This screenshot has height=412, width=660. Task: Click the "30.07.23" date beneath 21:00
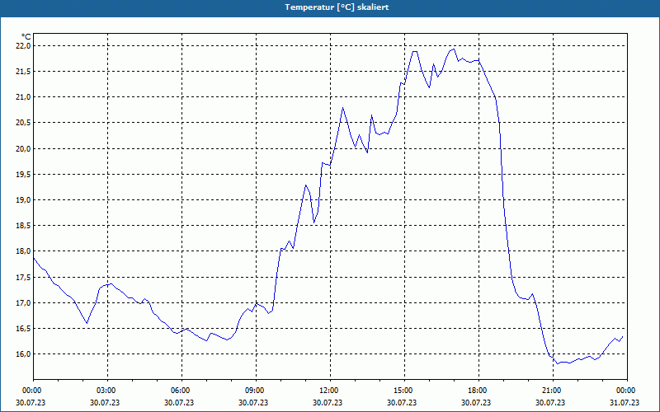click(550, 402)
